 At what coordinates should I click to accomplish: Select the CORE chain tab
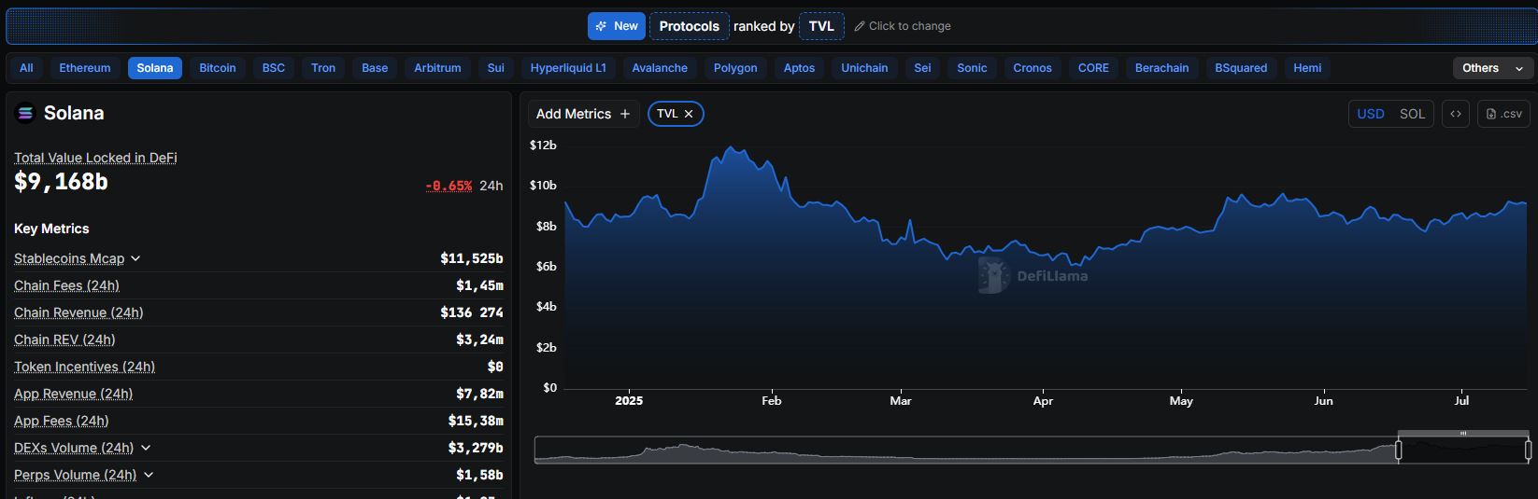(x=1093, y=68)
